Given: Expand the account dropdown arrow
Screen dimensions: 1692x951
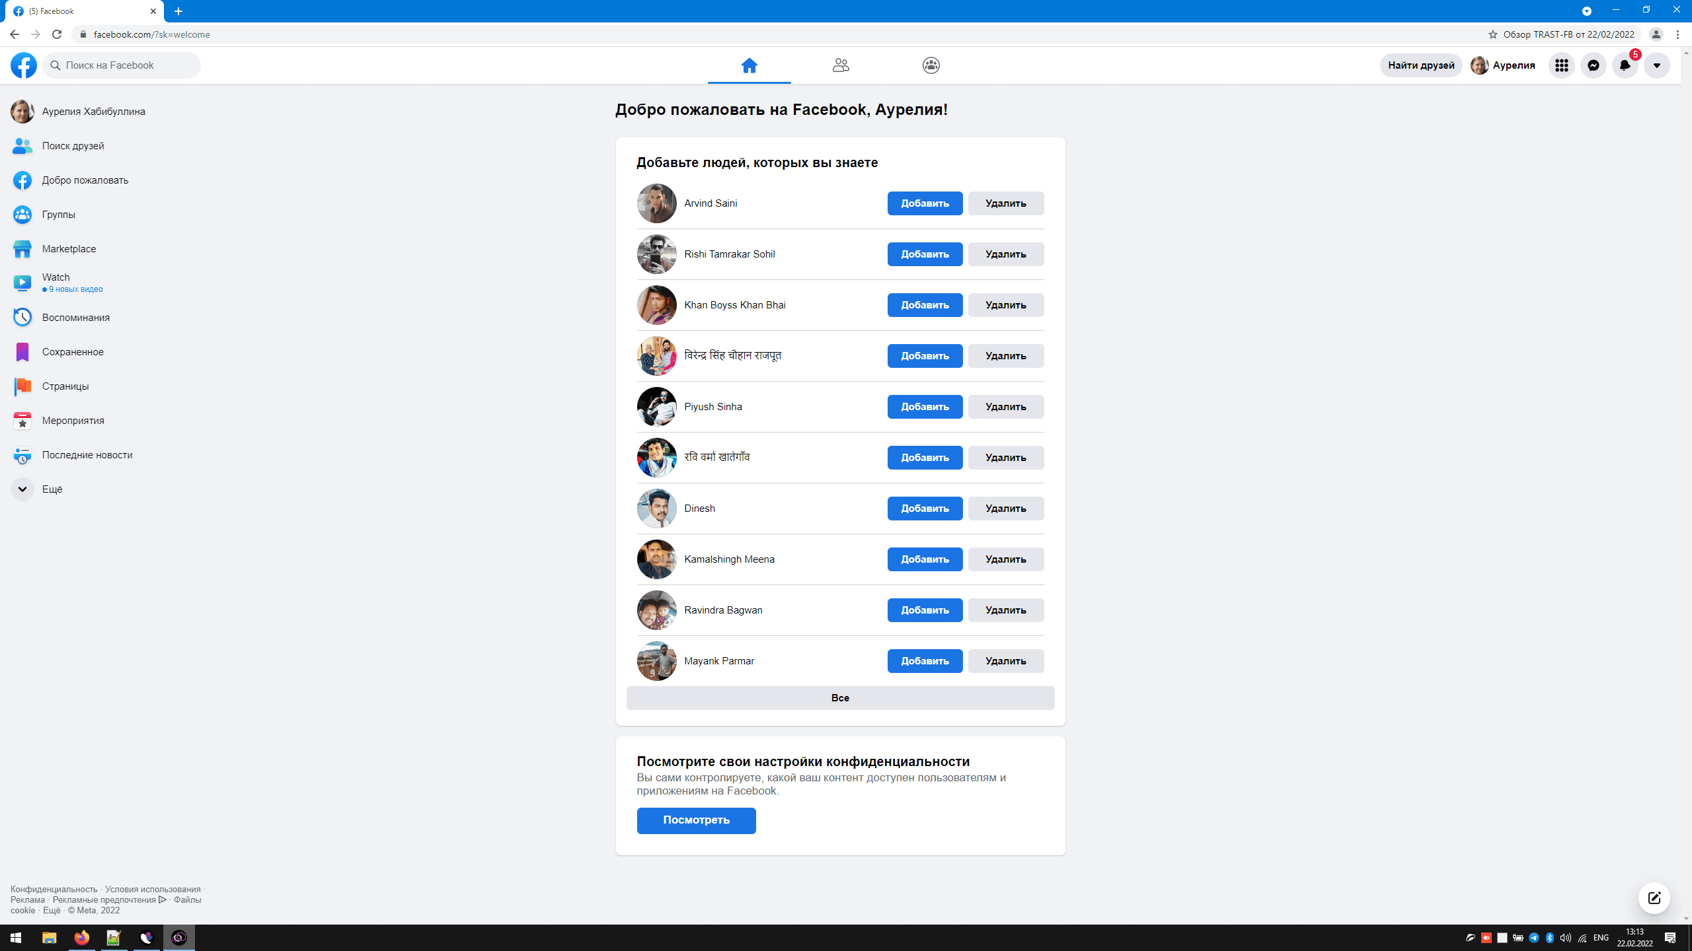Looking at the screenshot, I should (x=1657, y=65).
